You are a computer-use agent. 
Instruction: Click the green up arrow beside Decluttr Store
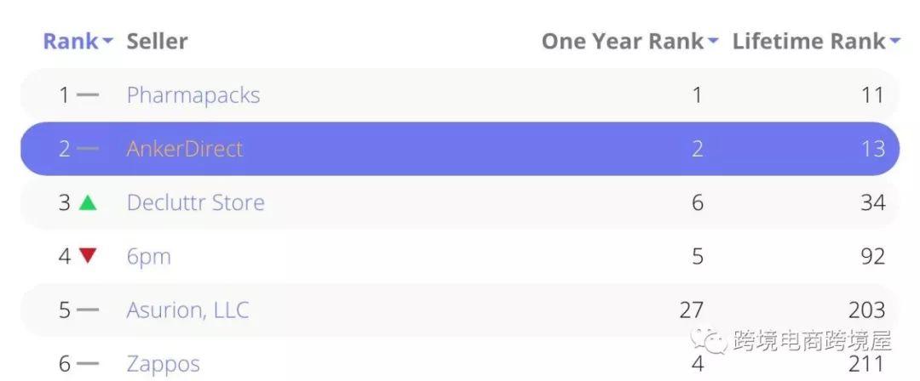[88, 202]
